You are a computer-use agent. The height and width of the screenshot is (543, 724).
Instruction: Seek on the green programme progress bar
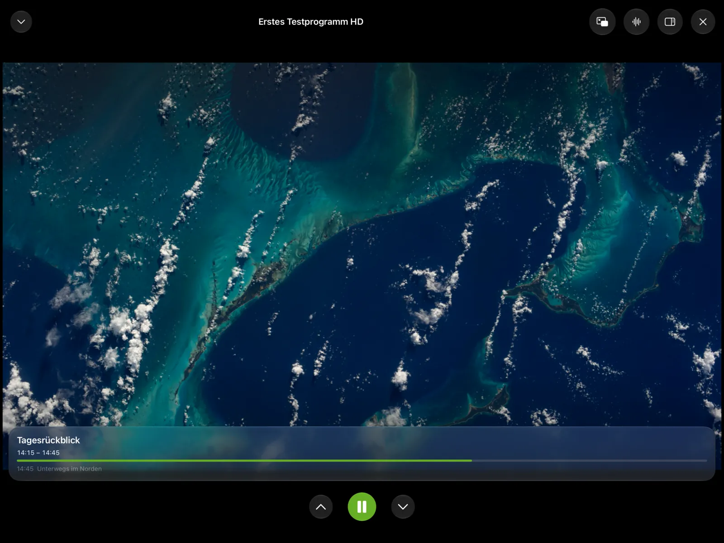click(x=362, y=461)
